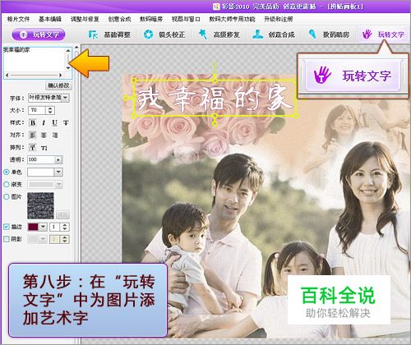Open the 数码大师专用功能 menu
This screenshot has height=345, width=411.
232,19
